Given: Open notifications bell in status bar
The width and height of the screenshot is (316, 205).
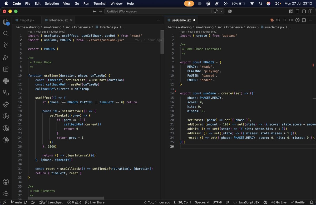Looking at the screenshot, I should 311,202.
